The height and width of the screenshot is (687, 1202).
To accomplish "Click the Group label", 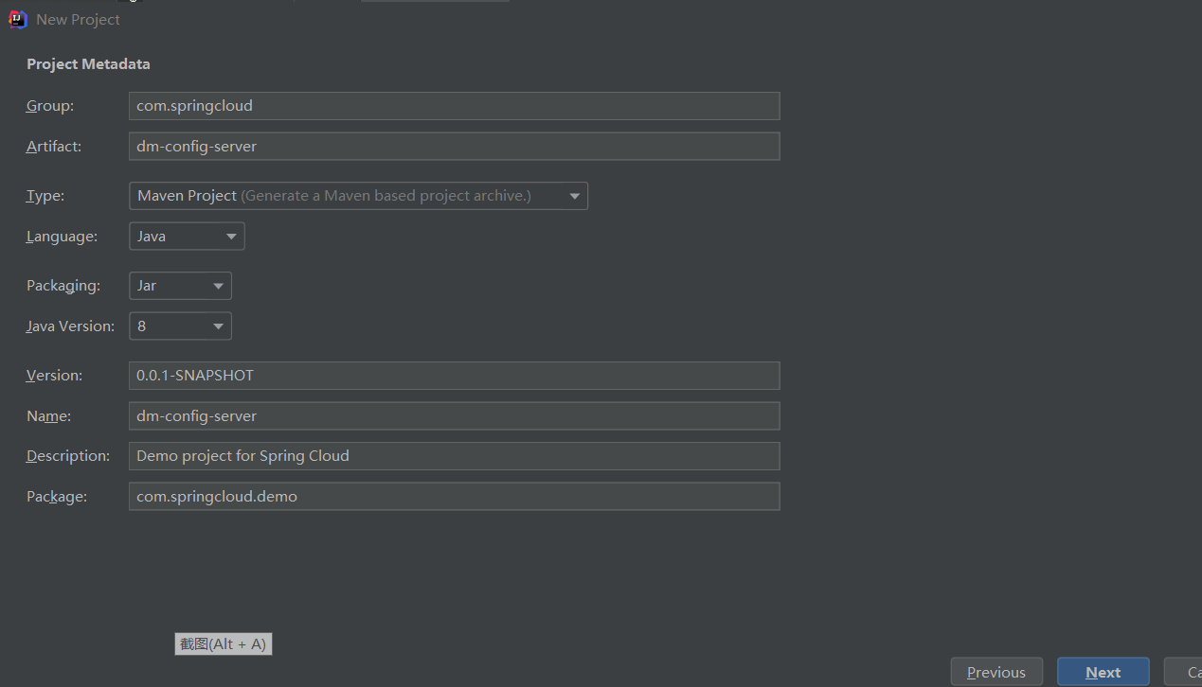I will [50, 106].
